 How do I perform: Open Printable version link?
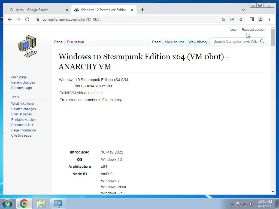(23, 120)
